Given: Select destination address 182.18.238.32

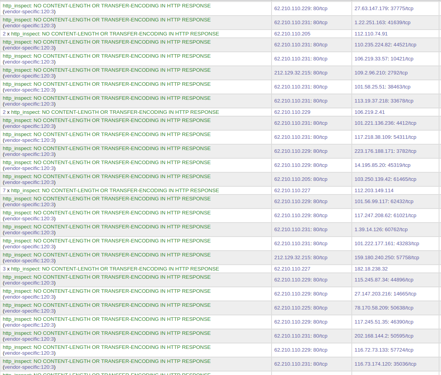Looking at the screenshot, I should (x=371, y=269).
